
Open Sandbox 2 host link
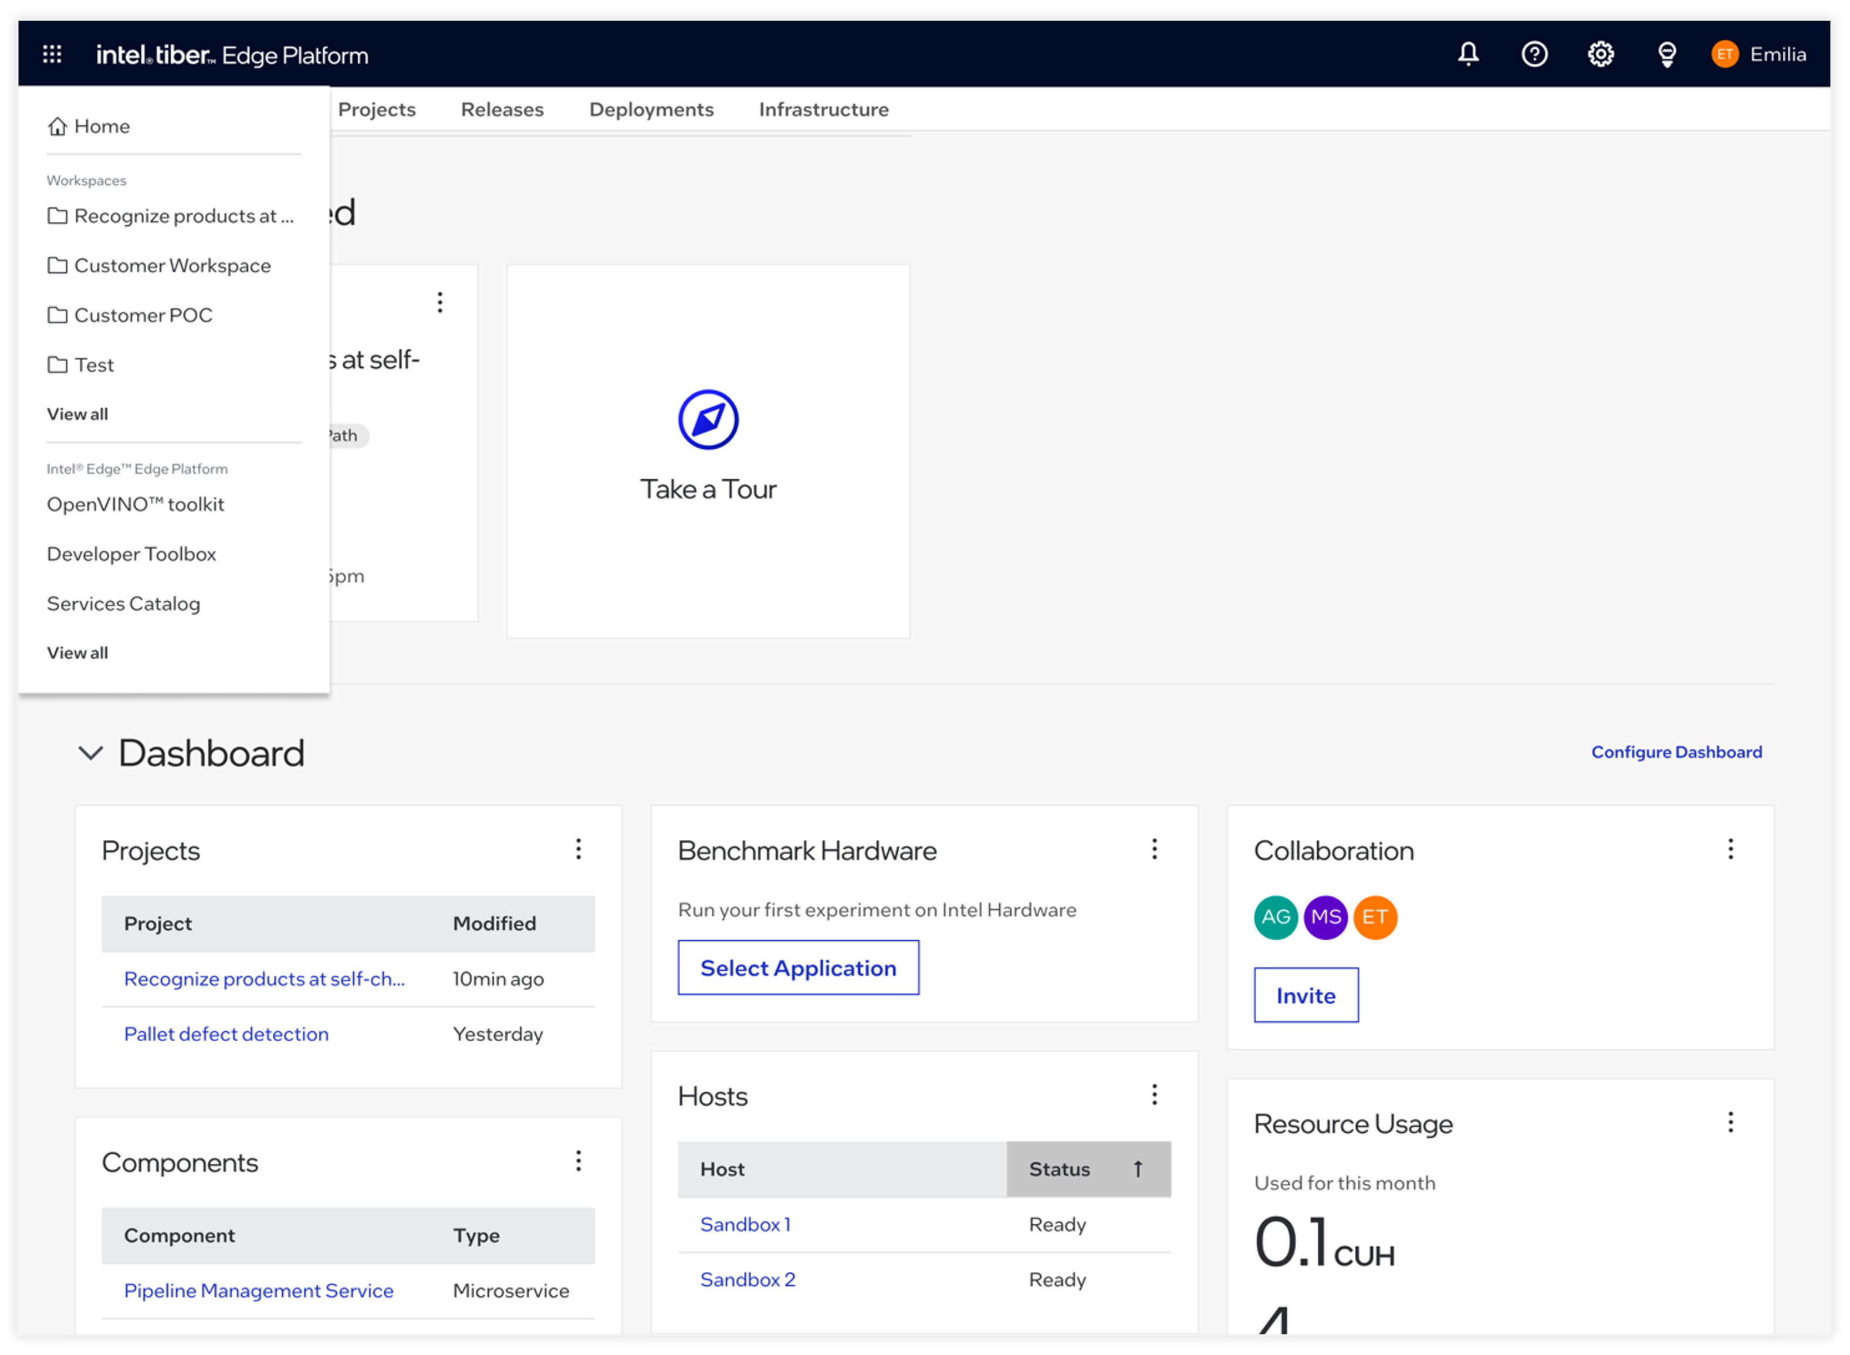click(748, 1279)
